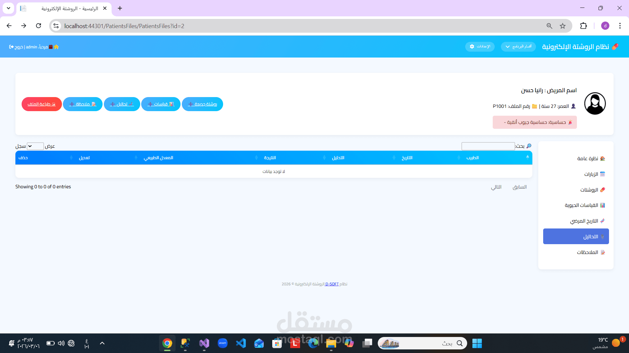Image resolution: width=629 pixels, height=353 pixels.
Task: Click the patient avatar profile picture
Action: point(595,104)
